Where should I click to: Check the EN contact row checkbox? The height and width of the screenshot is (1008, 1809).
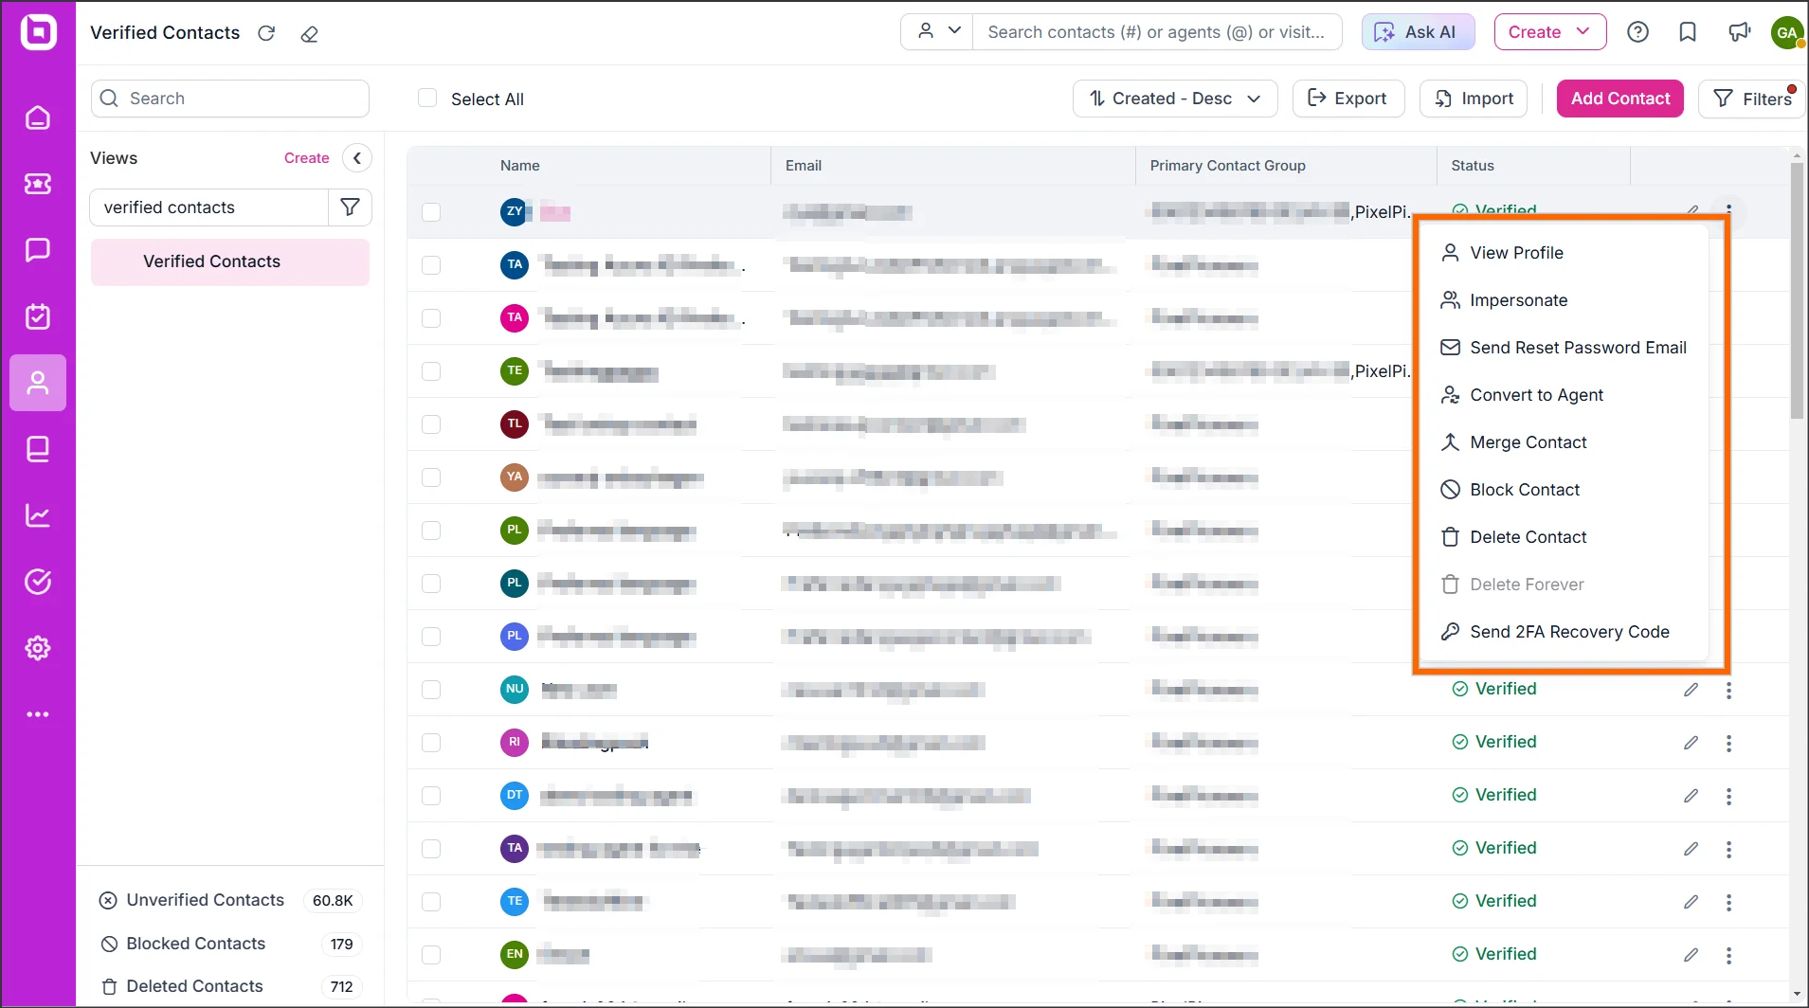click(x=431, y=955)
